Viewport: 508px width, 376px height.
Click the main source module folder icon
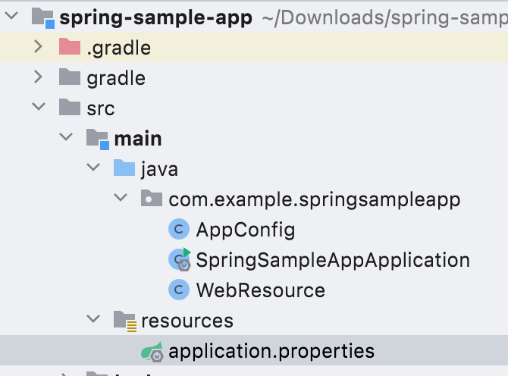tap(97, 139)
